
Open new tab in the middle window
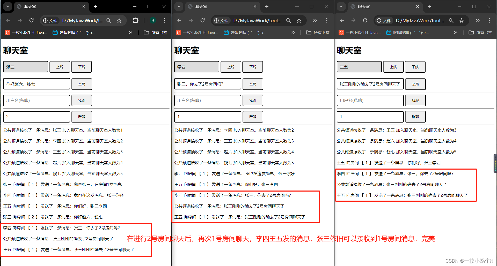pos(267,6)
